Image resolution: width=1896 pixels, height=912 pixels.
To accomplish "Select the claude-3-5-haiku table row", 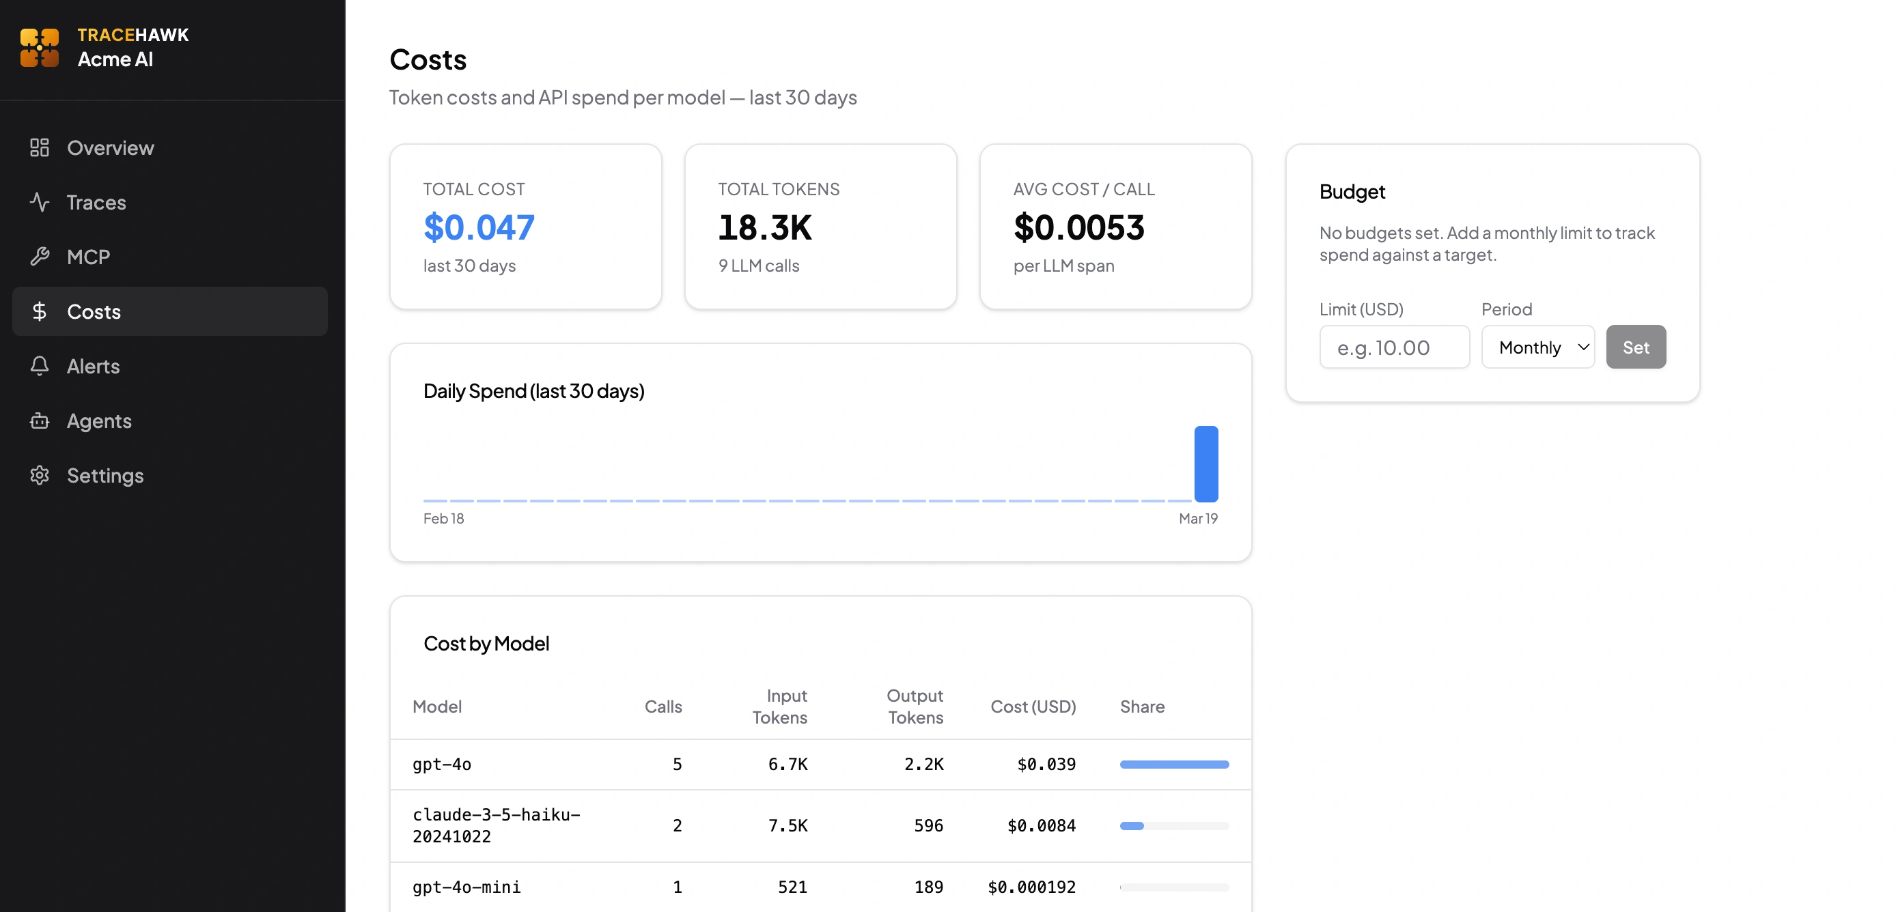I will (736, 825).
